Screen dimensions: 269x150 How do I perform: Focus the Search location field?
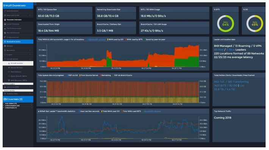18,84
